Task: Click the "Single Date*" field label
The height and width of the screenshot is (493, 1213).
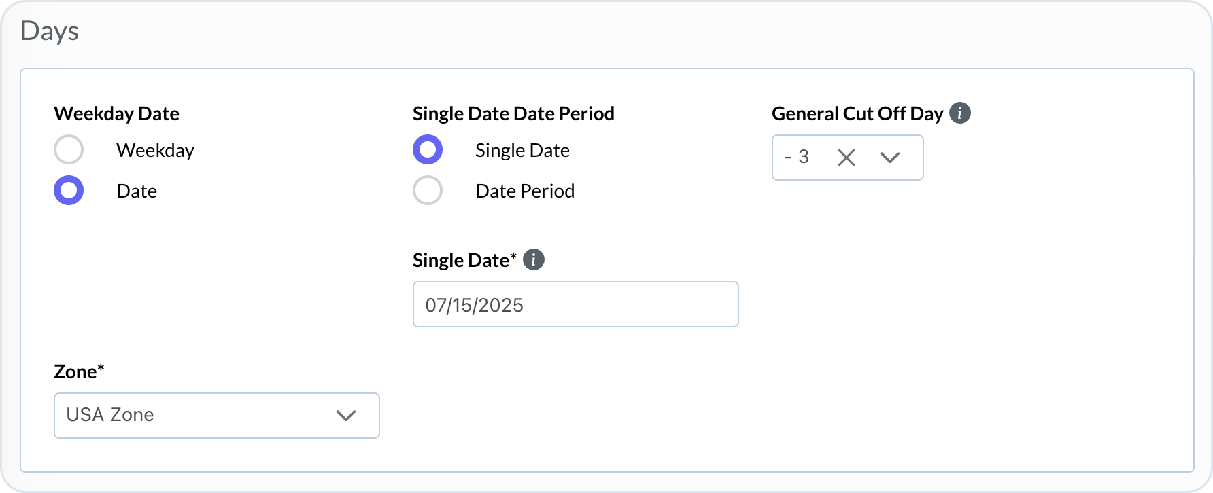Action: pyautogui.click(x=464, y=260)
